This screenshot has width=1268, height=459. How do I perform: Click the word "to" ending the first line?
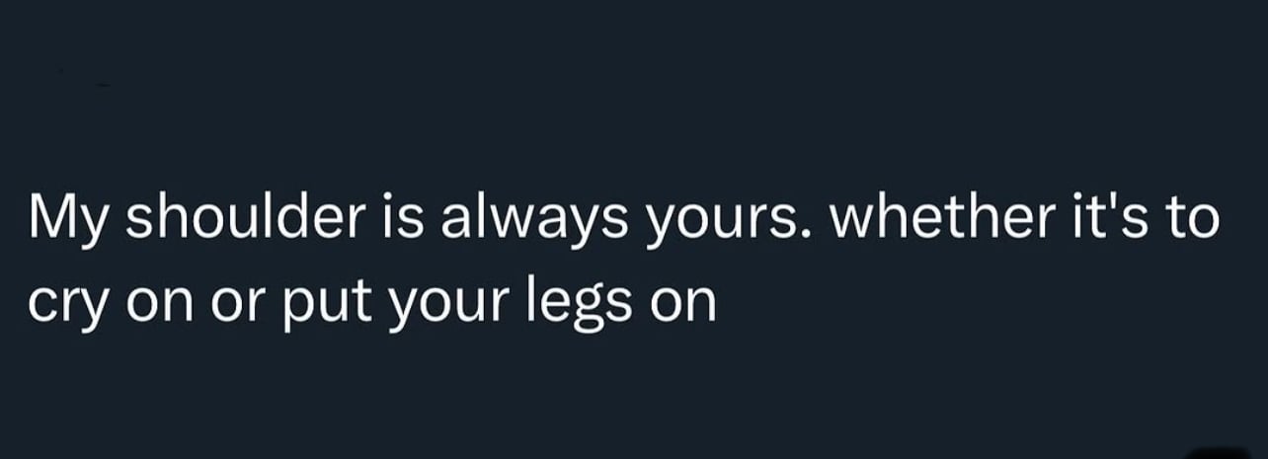pos(1189,218)
